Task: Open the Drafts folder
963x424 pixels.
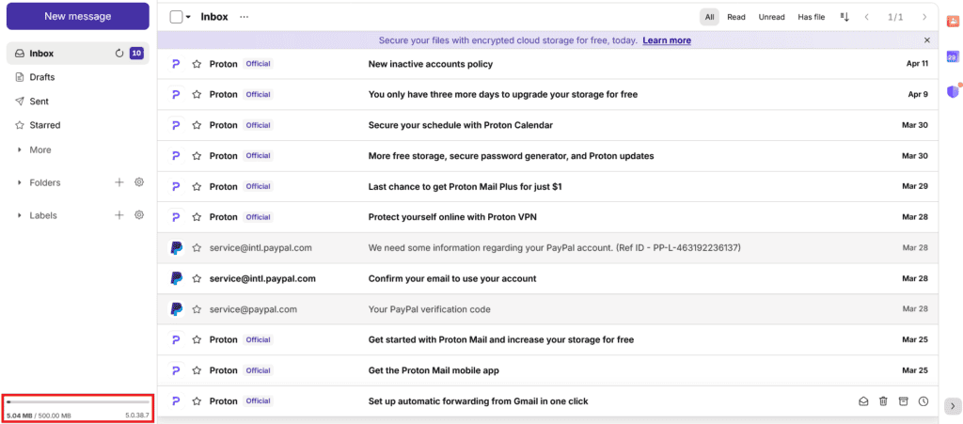Action: point(42,77)
